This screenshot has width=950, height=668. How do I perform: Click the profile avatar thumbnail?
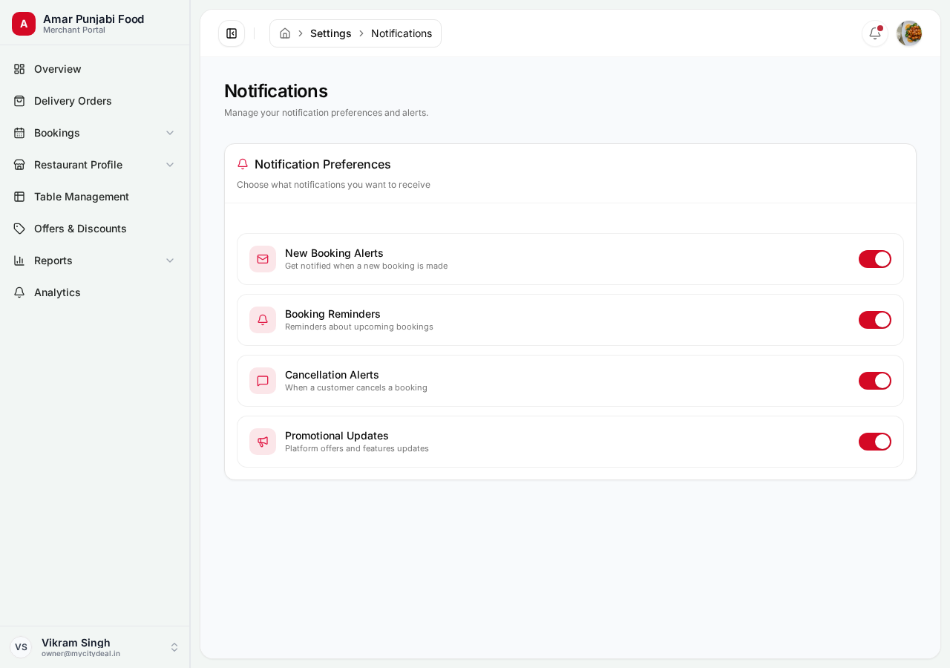[x=909, y=33]
